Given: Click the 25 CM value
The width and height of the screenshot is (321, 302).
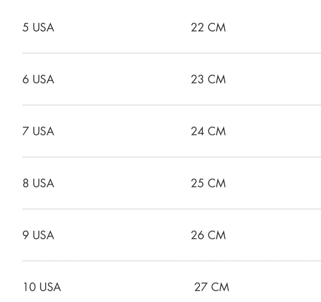Looking at the screenshot, I should tap(208, 183).
